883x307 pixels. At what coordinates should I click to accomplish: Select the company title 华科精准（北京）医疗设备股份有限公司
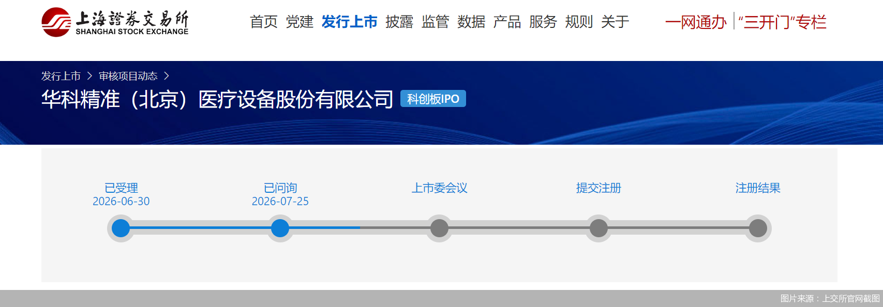[218, 99]
